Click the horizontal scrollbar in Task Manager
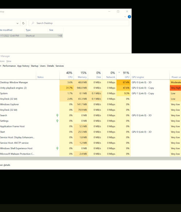Screen dimensions: 181x212 pos(90,159)
